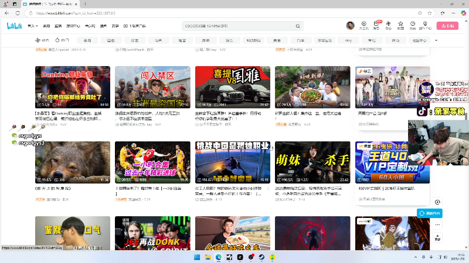Select the 国创 category pill

click(x=111, y=40)
